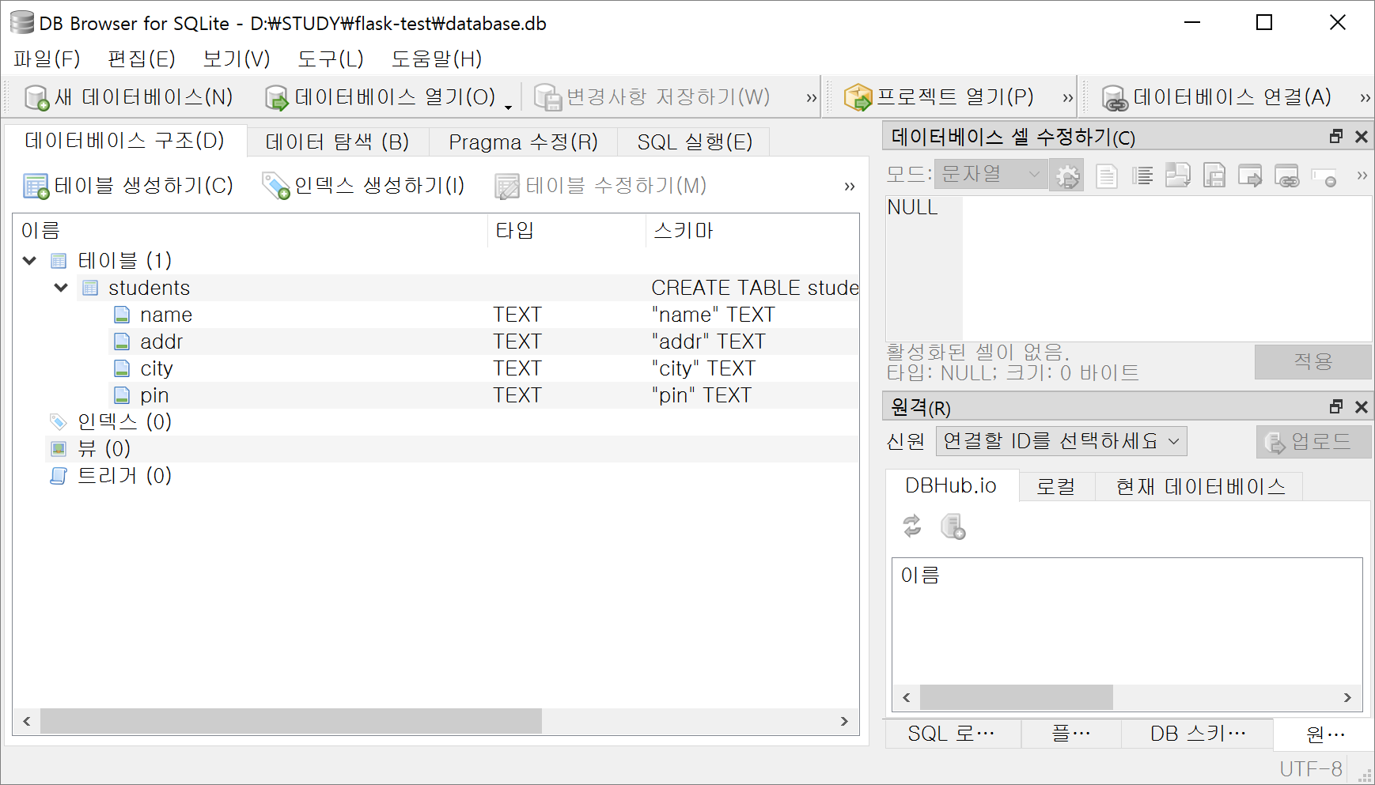Open the mode (모드) dropdown
This screenshot has width=1375, height=785.
(x=991, y=174)
